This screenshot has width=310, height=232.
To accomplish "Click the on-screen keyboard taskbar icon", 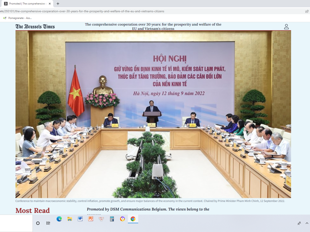I will (101, 219).
